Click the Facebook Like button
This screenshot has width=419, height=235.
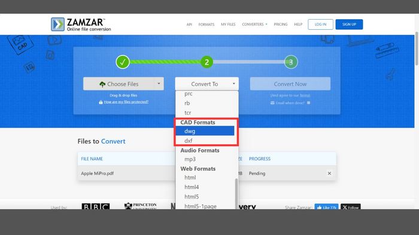tap(327, 207)
